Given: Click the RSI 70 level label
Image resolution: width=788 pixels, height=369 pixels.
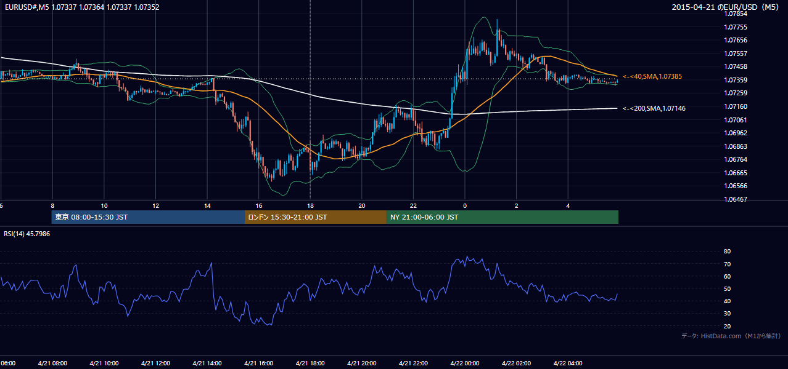Looking at the screenshot, I should click(727, 264).
